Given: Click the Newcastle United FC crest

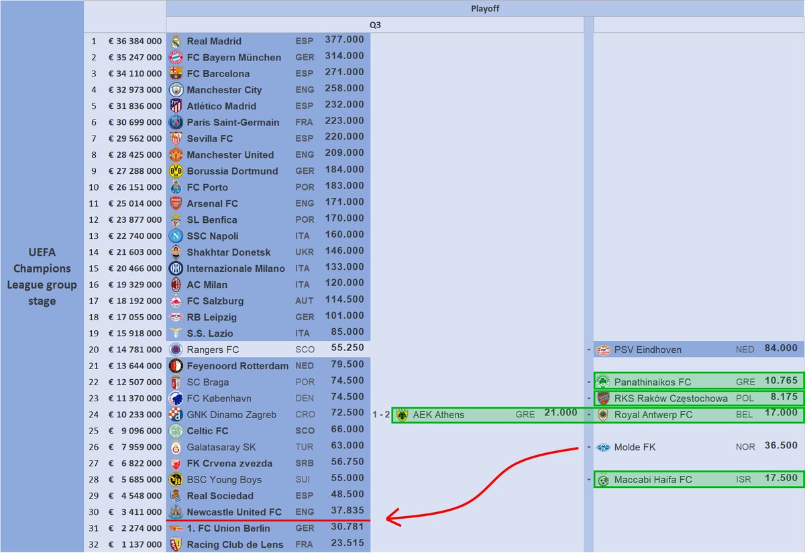Looking at the screenshot, I should click(x=176, y=511).
